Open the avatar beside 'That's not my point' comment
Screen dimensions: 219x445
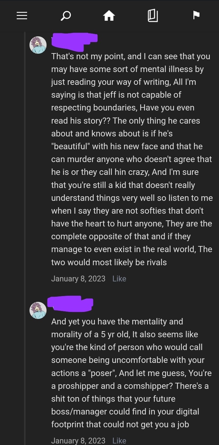click(38, 45)
